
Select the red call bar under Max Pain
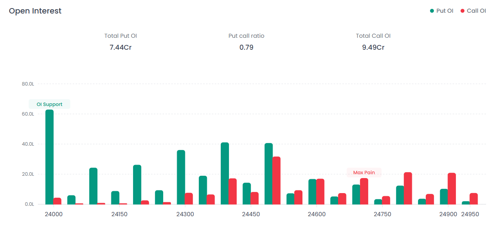(364, 191)
